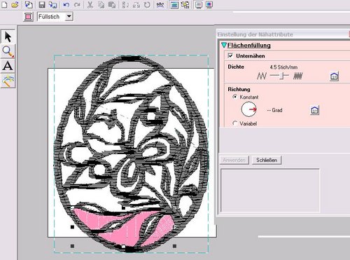This screenshot has width=350, height=260.
Task: Click the abc text on path icon
Action: tap(160, 5)
